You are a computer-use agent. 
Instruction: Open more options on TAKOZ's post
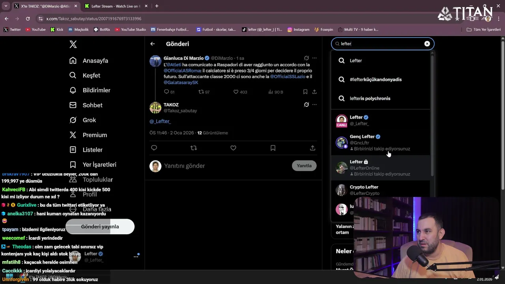314,105
